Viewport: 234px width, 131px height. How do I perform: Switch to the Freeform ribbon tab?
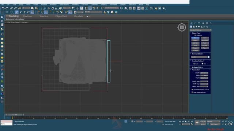[x=28, y=16]
